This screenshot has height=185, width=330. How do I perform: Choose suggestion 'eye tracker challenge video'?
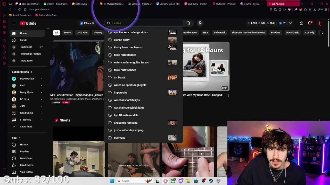tap(143, 32)
